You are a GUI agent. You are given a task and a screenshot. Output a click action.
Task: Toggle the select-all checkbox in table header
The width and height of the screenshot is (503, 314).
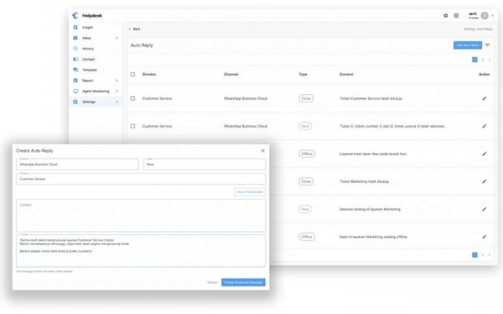(133, 75)
